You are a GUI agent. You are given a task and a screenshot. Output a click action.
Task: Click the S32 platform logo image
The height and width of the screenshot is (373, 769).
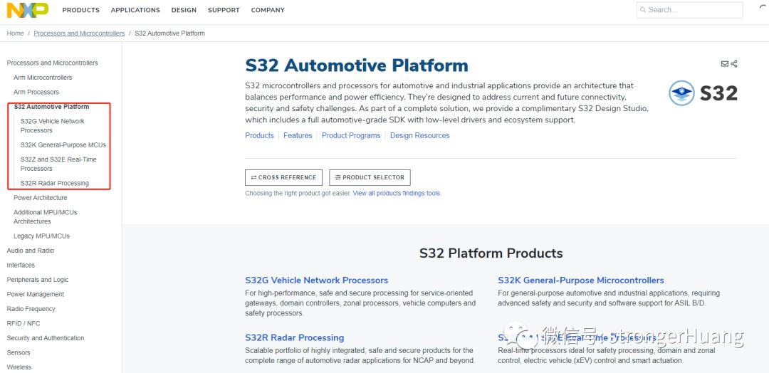tap(703, 93)
